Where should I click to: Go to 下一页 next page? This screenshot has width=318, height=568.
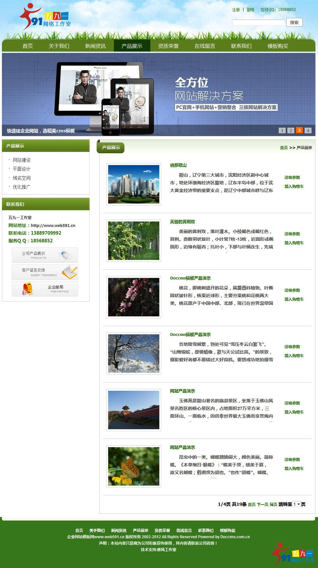[262, 505]
